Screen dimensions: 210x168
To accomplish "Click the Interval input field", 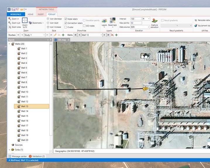I will click(136, 19).
